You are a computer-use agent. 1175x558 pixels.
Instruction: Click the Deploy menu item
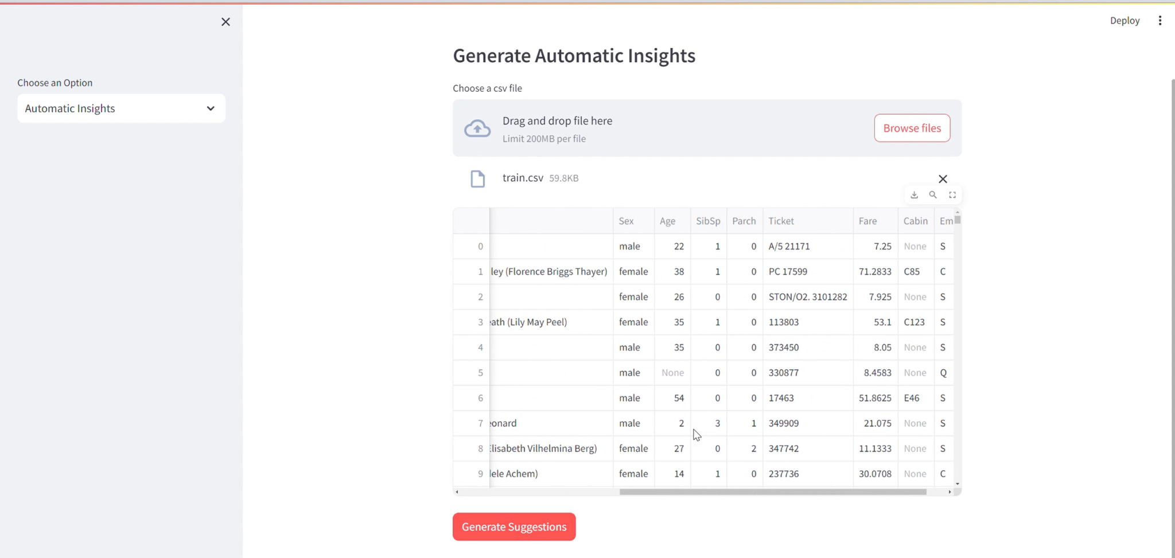tap(1124, 20)
